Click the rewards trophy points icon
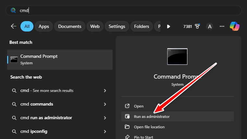This screenshot has width=247, height=139. click(197, 26)
